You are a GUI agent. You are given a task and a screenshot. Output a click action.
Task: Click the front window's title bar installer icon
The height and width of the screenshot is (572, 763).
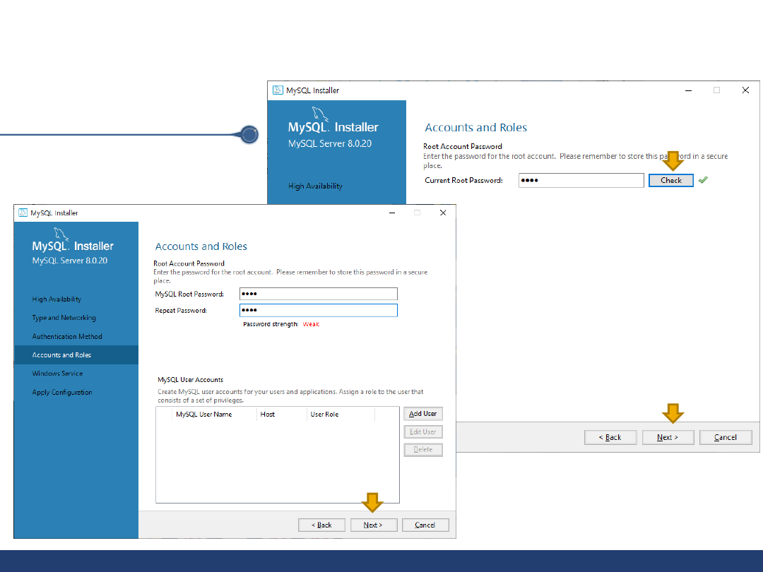(23, 213)
